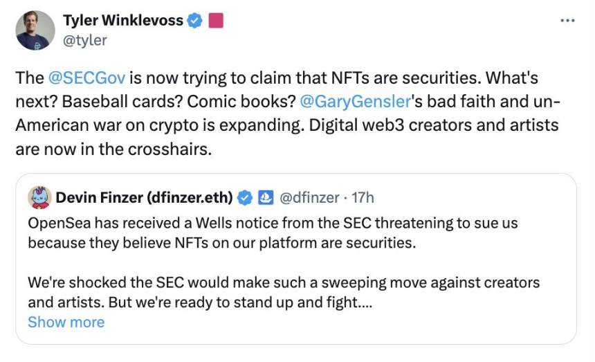Open the @dfinzer handle

pyautogui.click(x=309, y=198)
